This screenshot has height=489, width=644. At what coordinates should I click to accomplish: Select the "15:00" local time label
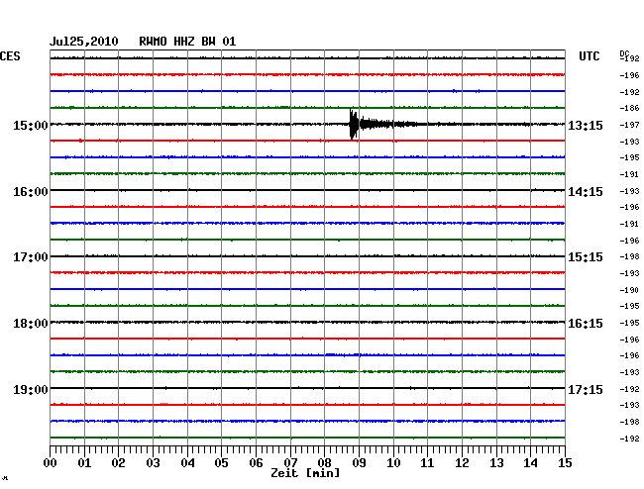[x=31, y=125]
